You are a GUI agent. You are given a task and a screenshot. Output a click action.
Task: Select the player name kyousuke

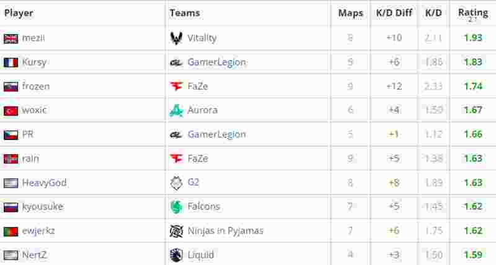point(43,207)
